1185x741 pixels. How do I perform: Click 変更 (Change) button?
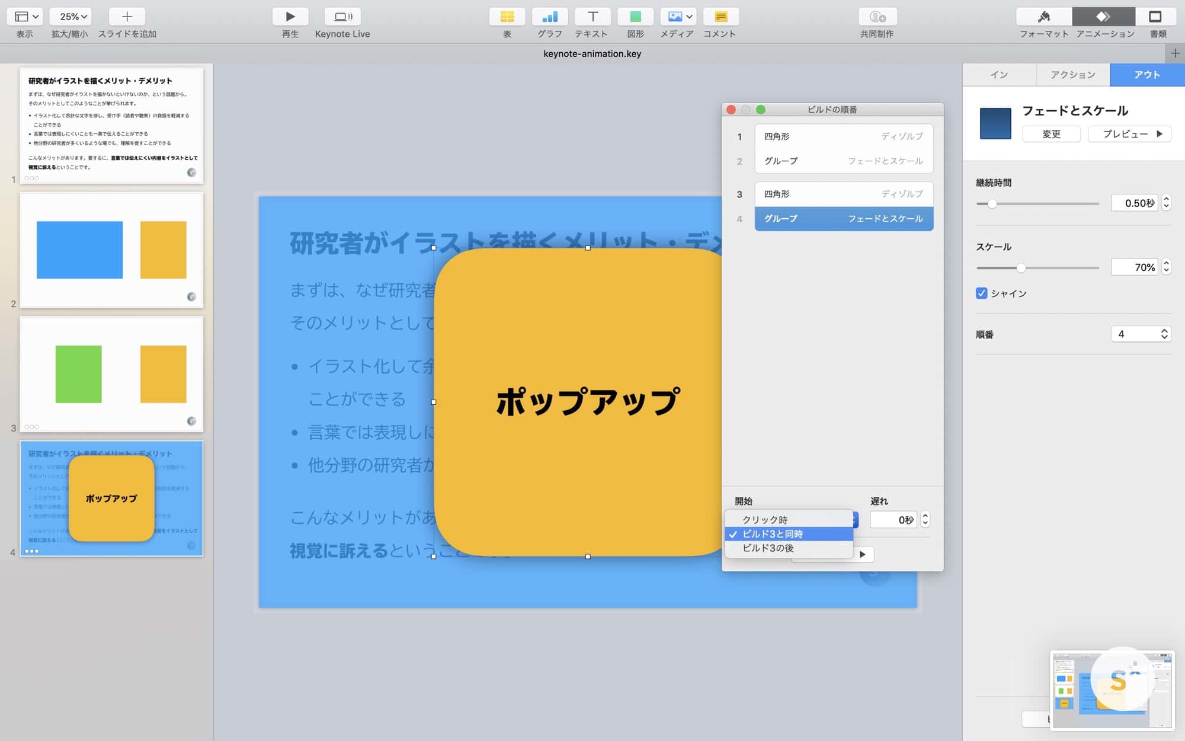click(x=1051, y=132)
